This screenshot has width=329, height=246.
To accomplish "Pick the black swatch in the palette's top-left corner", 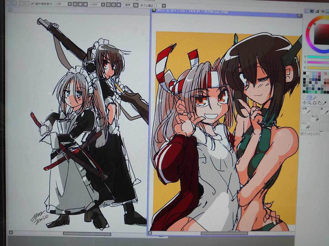I will point(304,73).
